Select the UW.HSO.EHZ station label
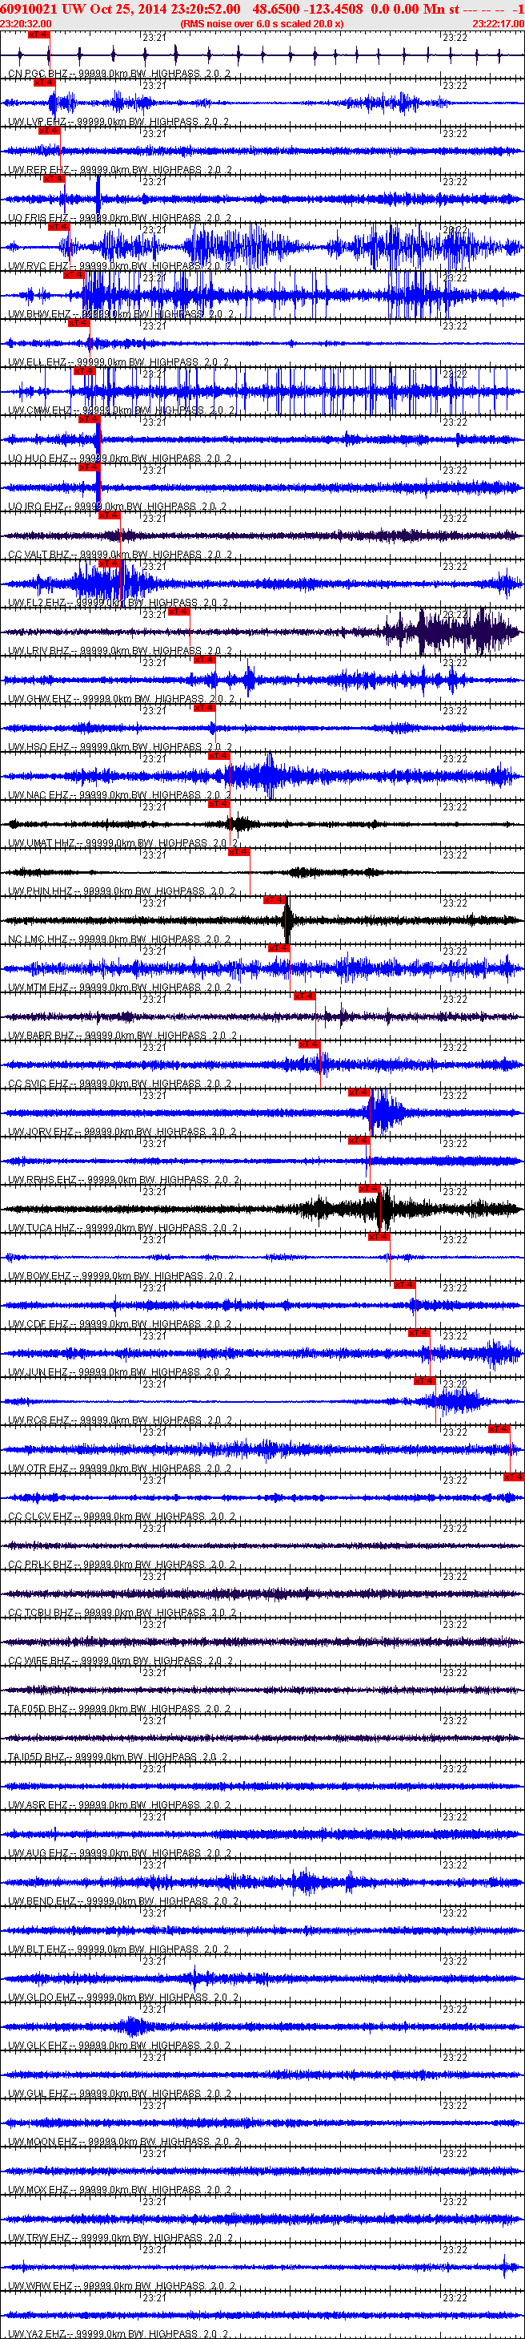Screen dimensions: 525x2339 pos(120,747)
